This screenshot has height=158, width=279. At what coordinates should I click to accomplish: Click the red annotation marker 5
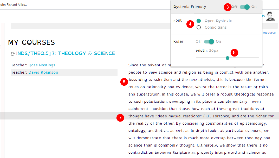tap(234, 53)
